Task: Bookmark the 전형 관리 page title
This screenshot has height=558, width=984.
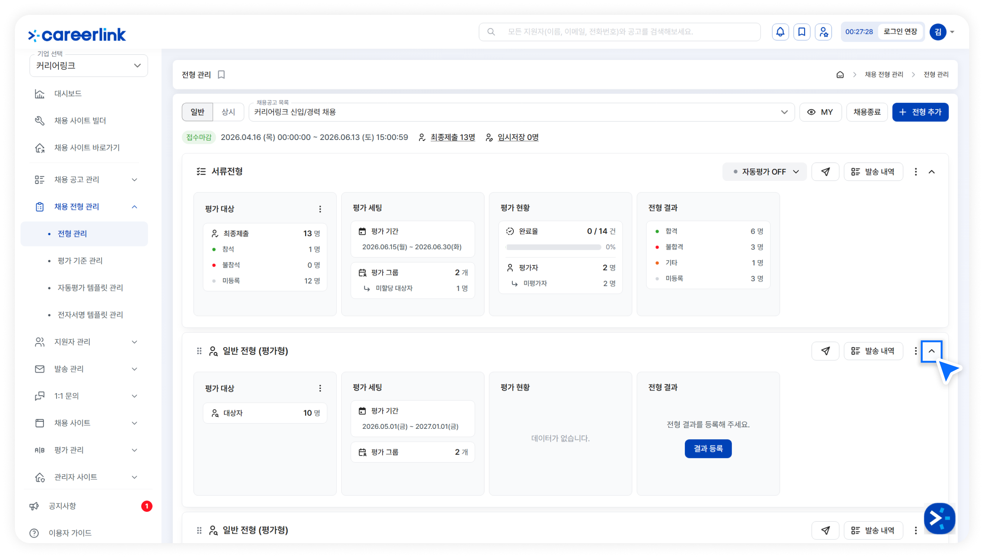Action: [221, 74]
